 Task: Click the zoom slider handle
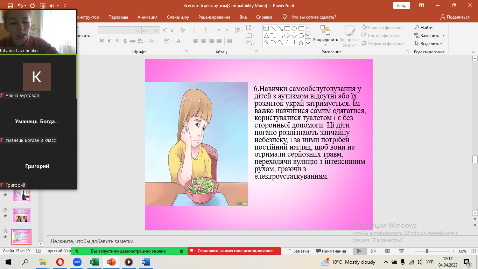(x=427, y=251)
